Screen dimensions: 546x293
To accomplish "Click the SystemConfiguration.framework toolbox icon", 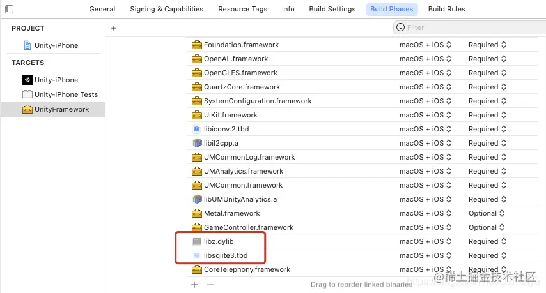I will pyautogui.click(x=197, y=101).
